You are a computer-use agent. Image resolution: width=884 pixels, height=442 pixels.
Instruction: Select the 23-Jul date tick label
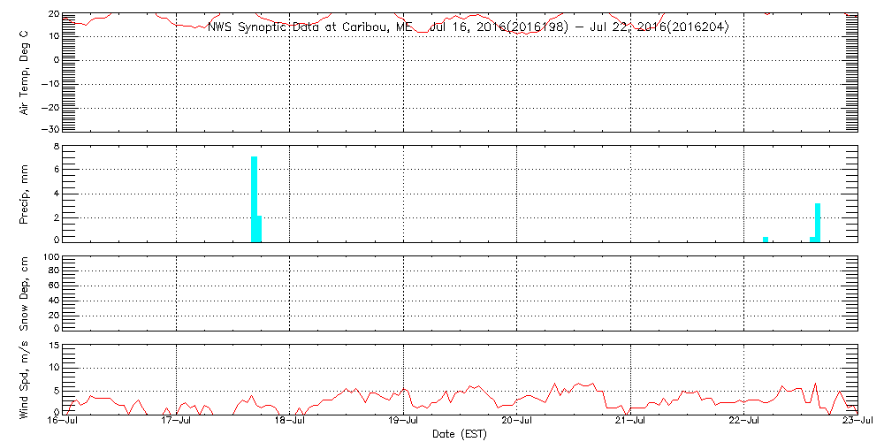click(x=857, y=422)
